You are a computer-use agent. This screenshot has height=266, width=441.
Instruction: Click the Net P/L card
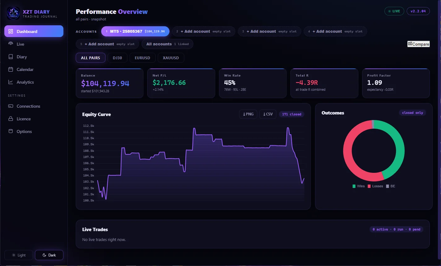[x=181, y=83]
